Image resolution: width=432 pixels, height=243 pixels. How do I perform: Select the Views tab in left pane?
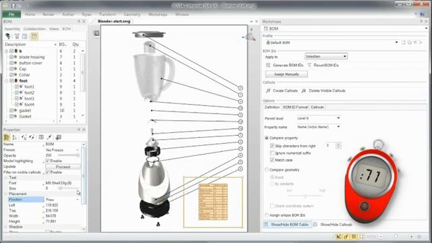tap(54, 28)
